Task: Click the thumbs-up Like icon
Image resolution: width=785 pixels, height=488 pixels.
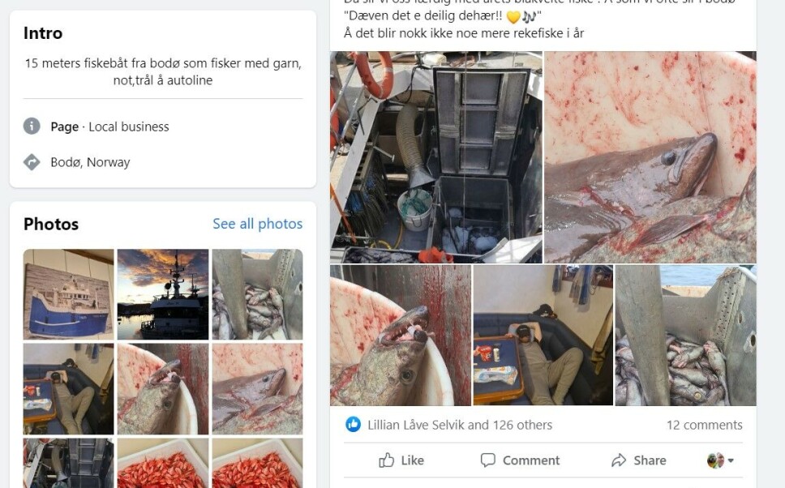Action: (x=387, y=460)
